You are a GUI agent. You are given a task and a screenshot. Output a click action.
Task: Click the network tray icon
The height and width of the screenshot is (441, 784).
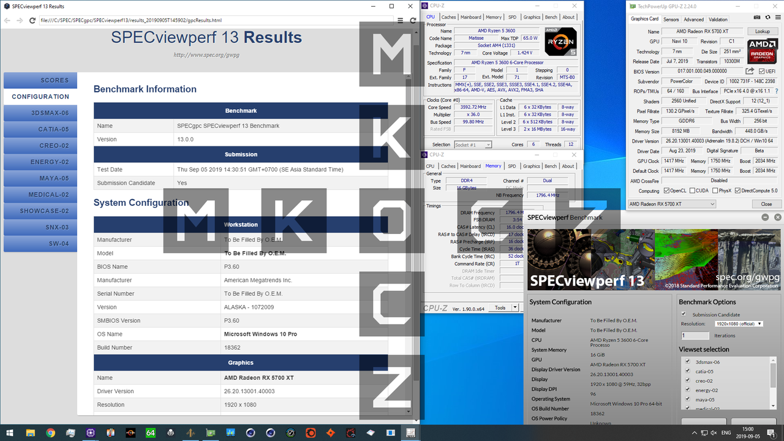(x=704, y=433)
